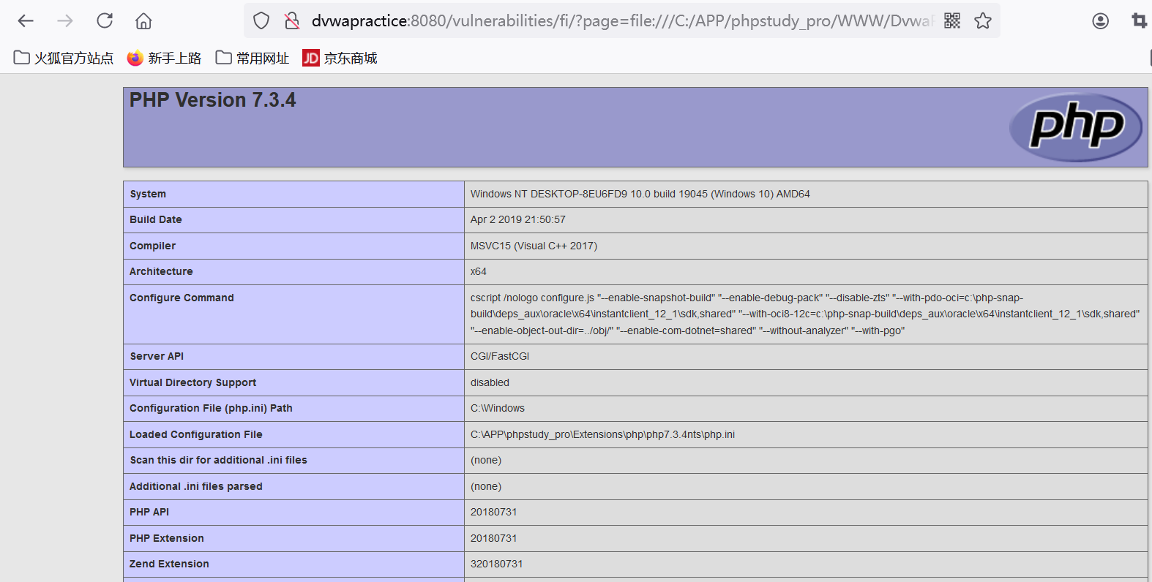Open the 火狐官方站点 bookmark folder

[x=64, y=58]
